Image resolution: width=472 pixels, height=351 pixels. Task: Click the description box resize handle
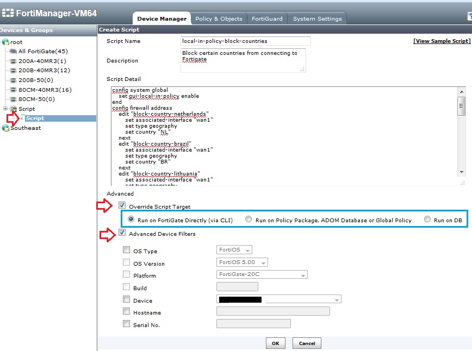click(x=302, y=69)
